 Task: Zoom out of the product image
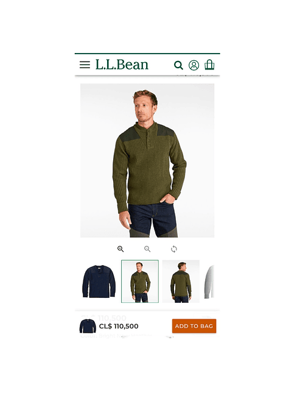point(147,249)
